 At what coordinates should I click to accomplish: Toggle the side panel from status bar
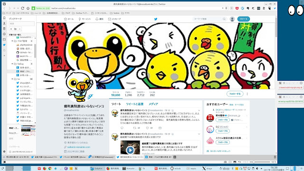(4, 162)
